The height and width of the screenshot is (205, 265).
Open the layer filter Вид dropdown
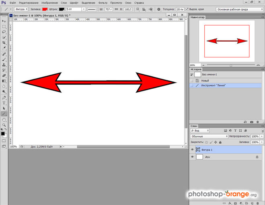click(x=200, y=131)
